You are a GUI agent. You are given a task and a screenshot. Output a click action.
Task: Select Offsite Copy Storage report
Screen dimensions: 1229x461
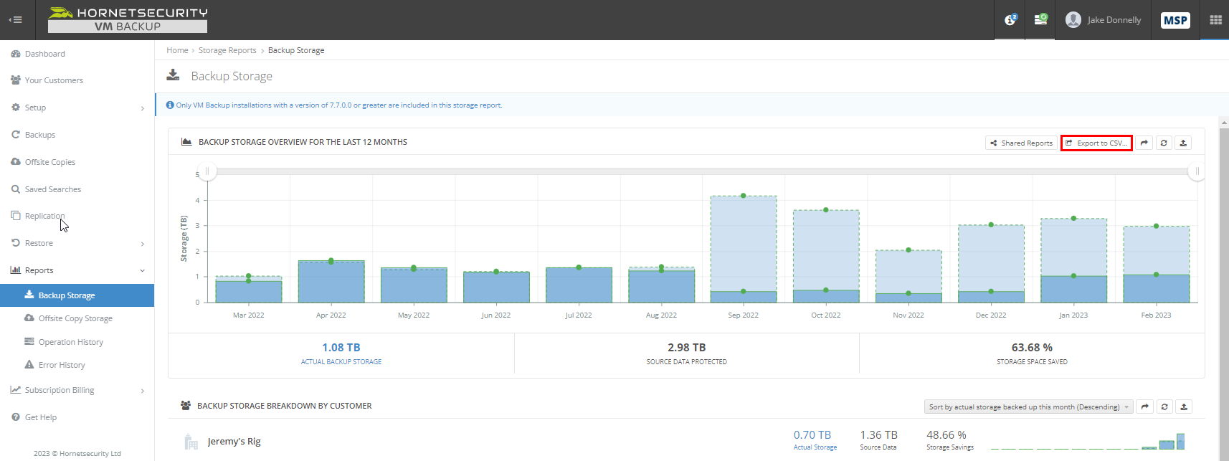pyautogui.click(x=77, y=318)
